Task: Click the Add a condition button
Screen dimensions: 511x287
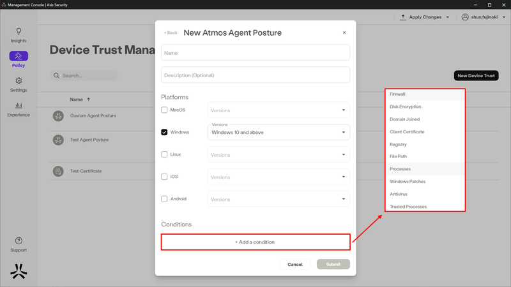Action: [256, 242]
